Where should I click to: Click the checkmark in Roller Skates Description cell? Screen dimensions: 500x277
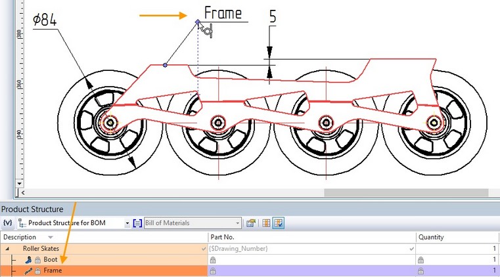pyautogui.click(x=203, y=249)
